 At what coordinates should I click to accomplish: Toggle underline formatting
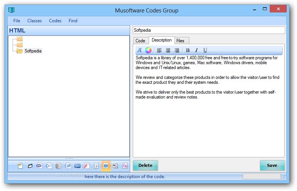click(205, 50)
